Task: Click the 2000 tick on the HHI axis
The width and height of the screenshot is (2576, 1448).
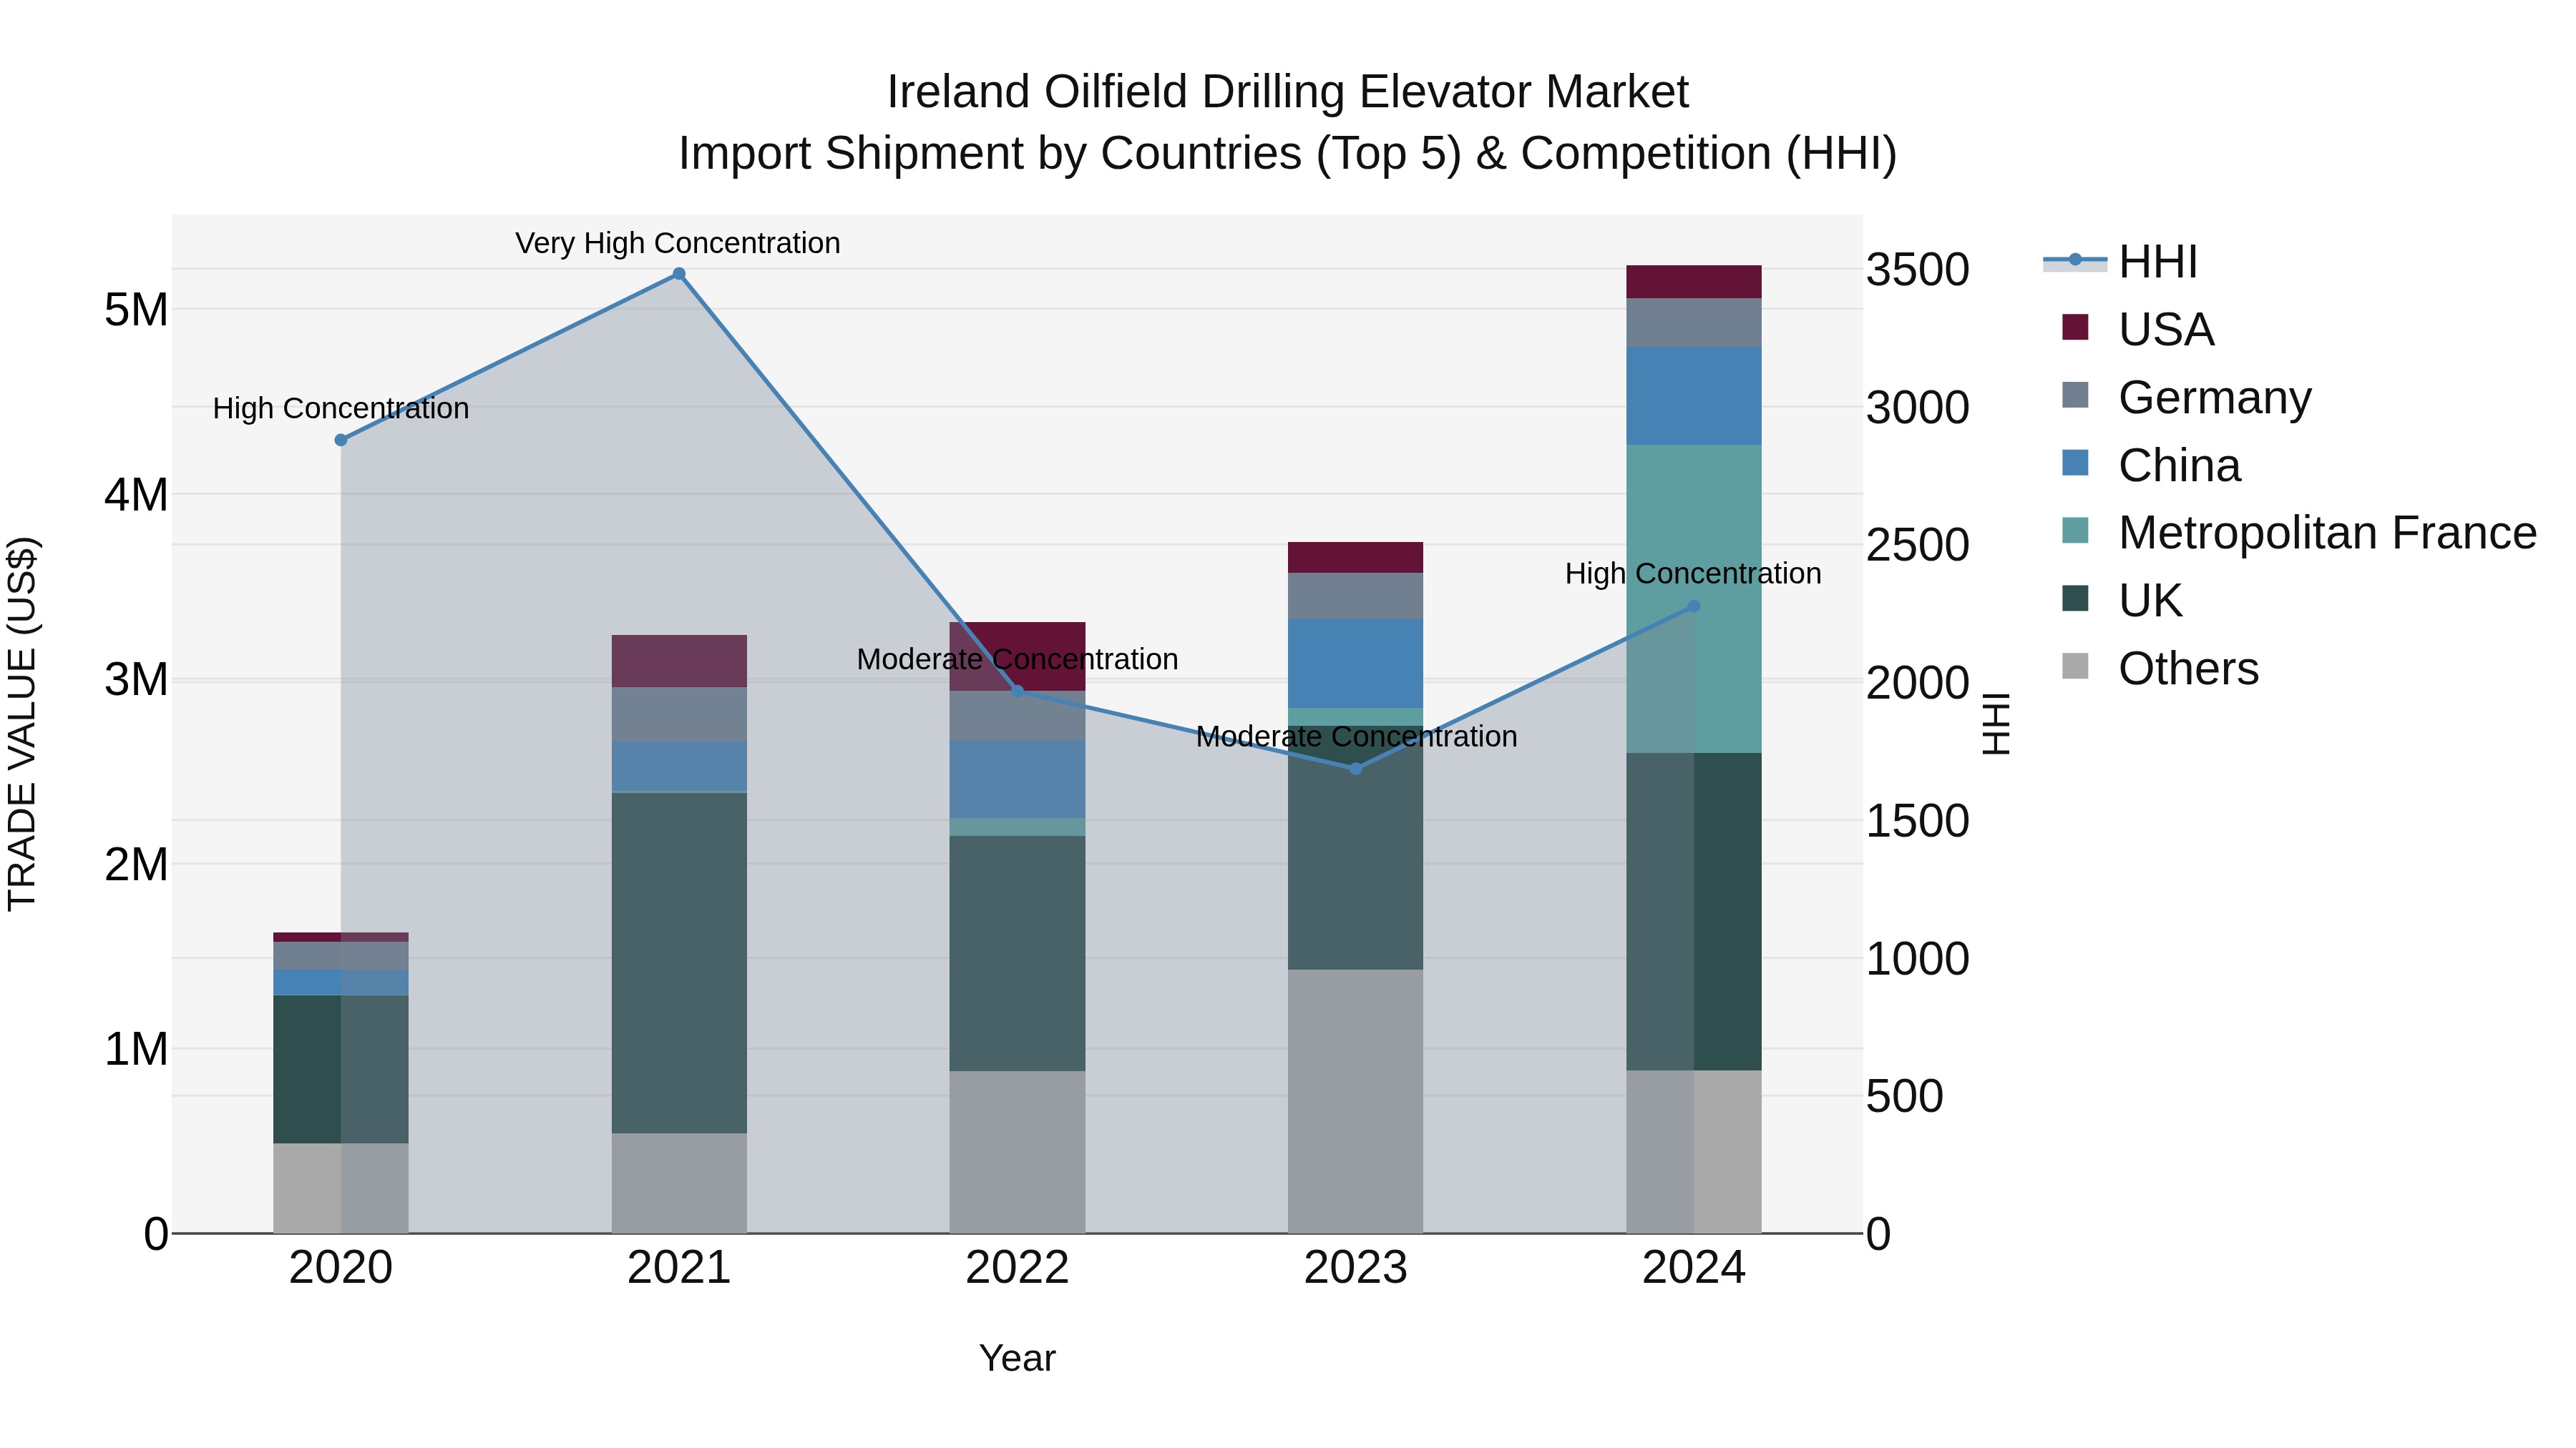Action: (1918, 684)
